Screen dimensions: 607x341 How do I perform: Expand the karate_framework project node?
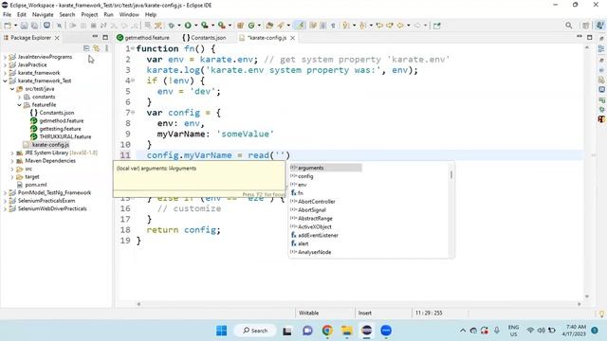pyautogui.click(x=5, y=73)
